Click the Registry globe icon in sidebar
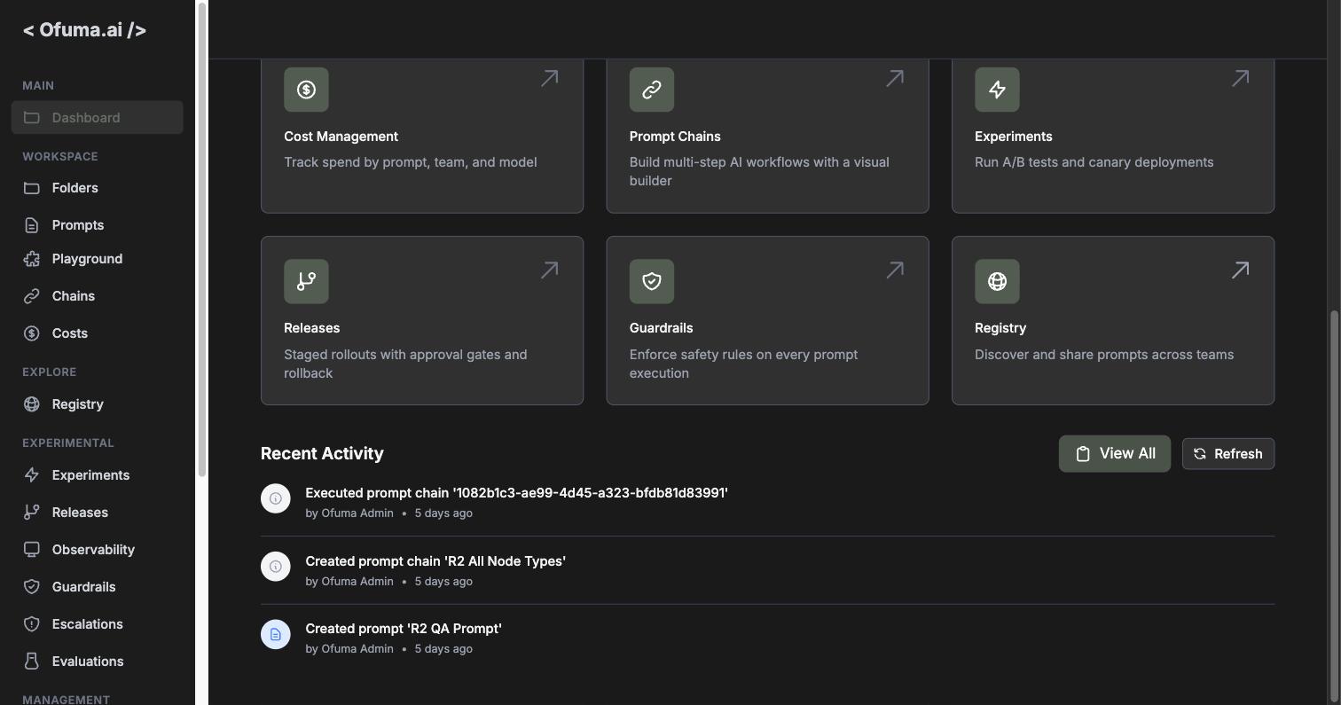Viewport: 1341px width, 705px height. click(32, 404)
